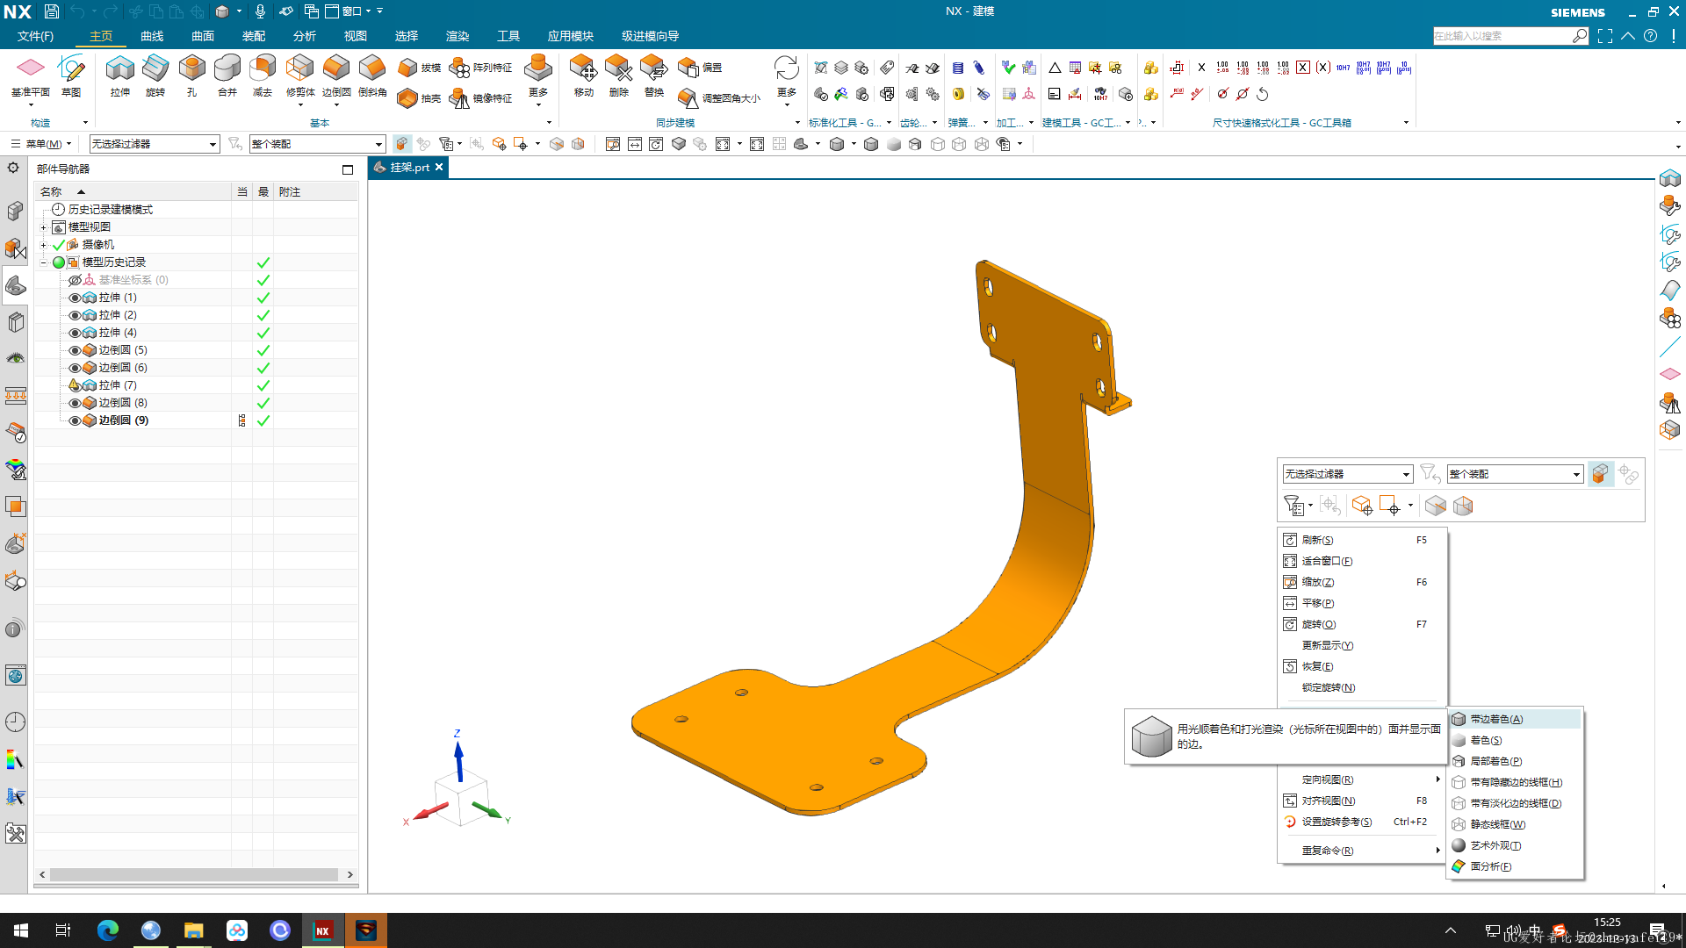The image size is (1686, 948).
Task: Click the 替换 (Replace Face) tool
Action: pyautogui.click(x=653, y=75)
